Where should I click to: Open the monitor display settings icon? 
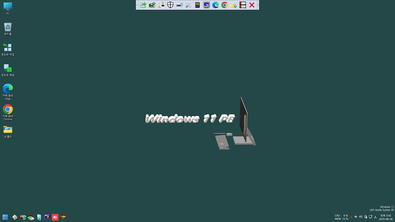coord(206,5)
